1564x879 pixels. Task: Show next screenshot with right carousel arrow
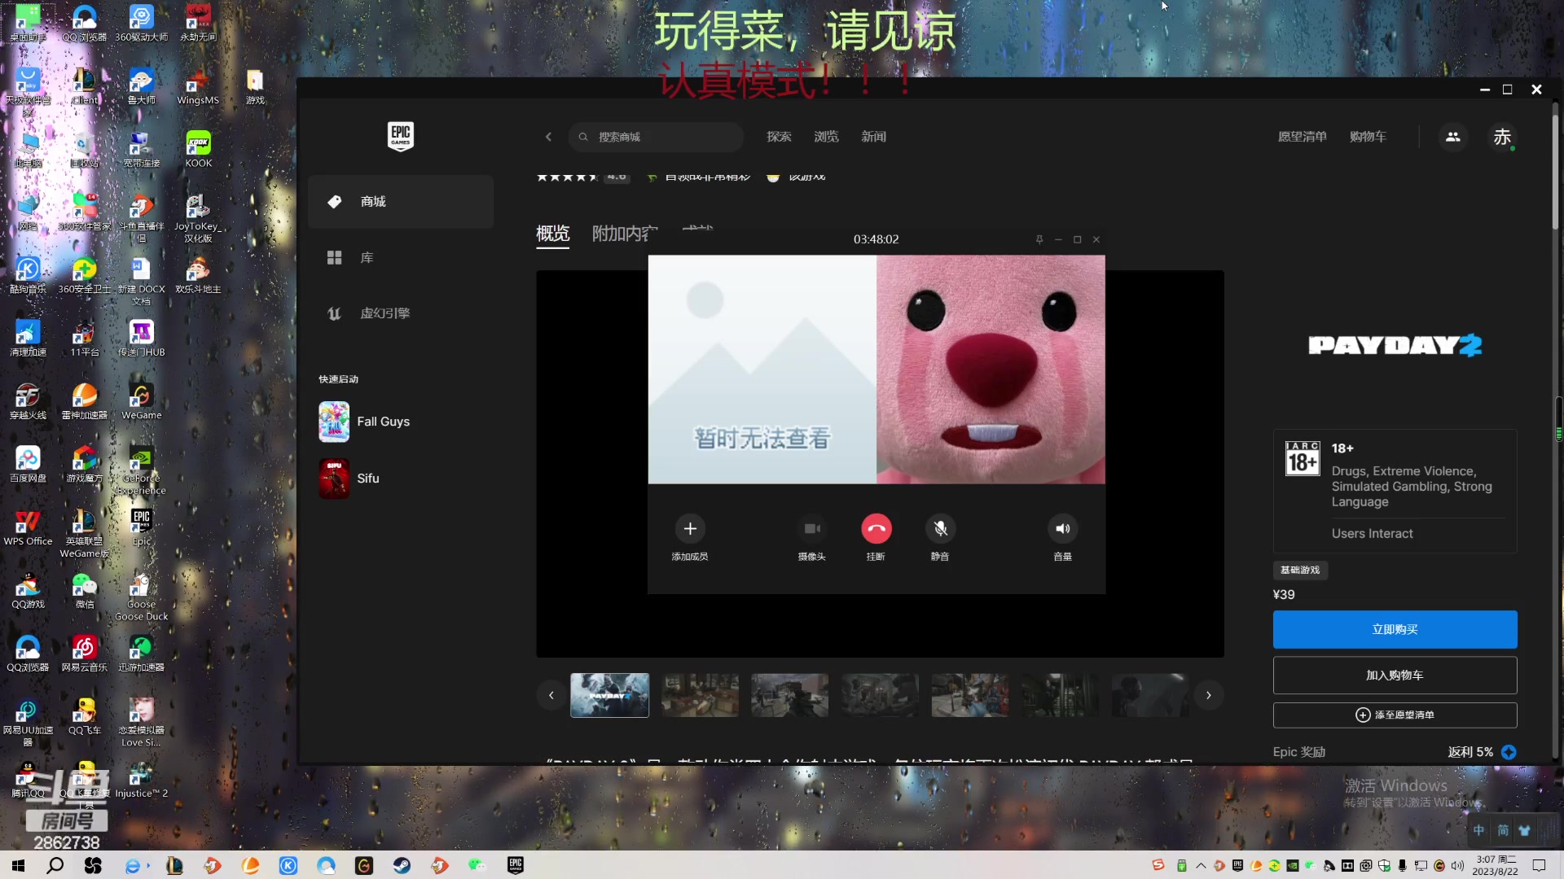point(1209,695)
